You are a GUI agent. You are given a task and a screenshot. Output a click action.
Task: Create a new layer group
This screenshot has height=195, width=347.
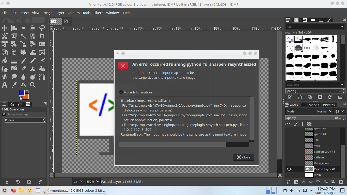[296, 182]
